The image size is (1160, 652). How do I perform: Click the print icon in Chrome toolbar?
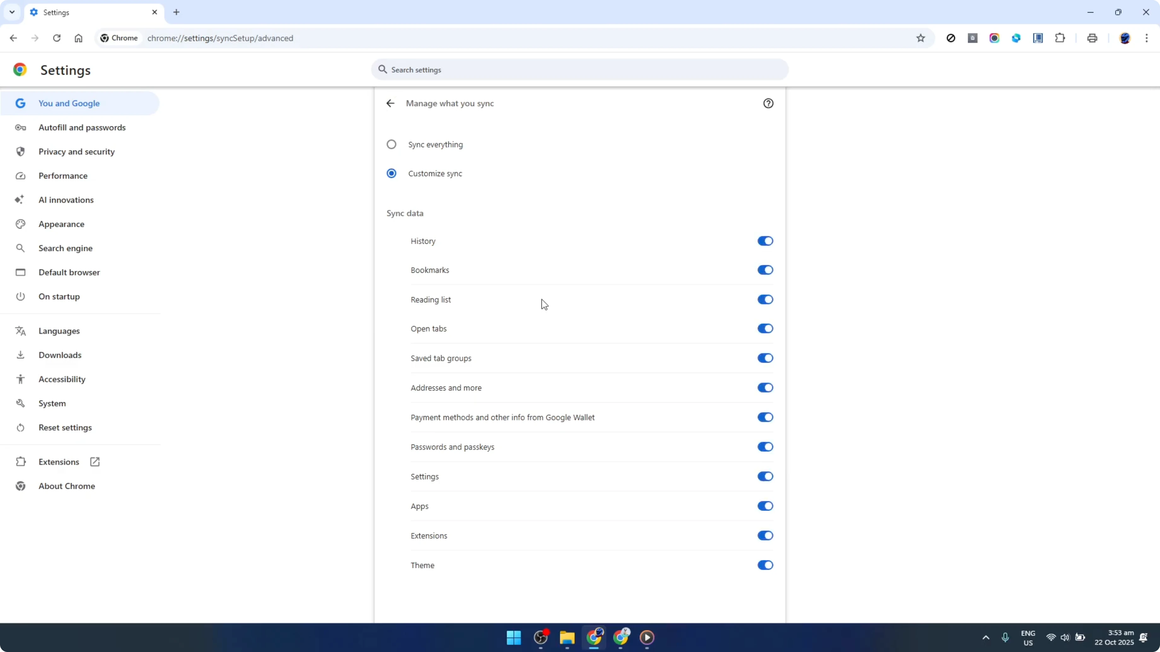1093,38
